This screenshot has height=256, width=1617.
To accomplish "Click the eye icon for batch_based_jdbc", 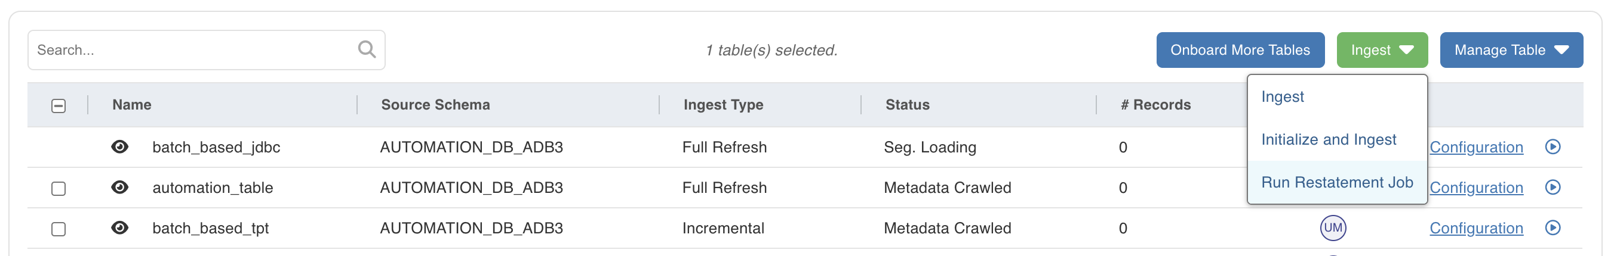I will (x=120, y=147).
